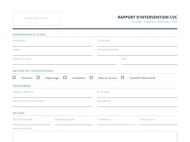The height and width of the screenshot is (142, 190).
Task: Click the Pression HP (bar) field
Action: (x=32, y=123)
